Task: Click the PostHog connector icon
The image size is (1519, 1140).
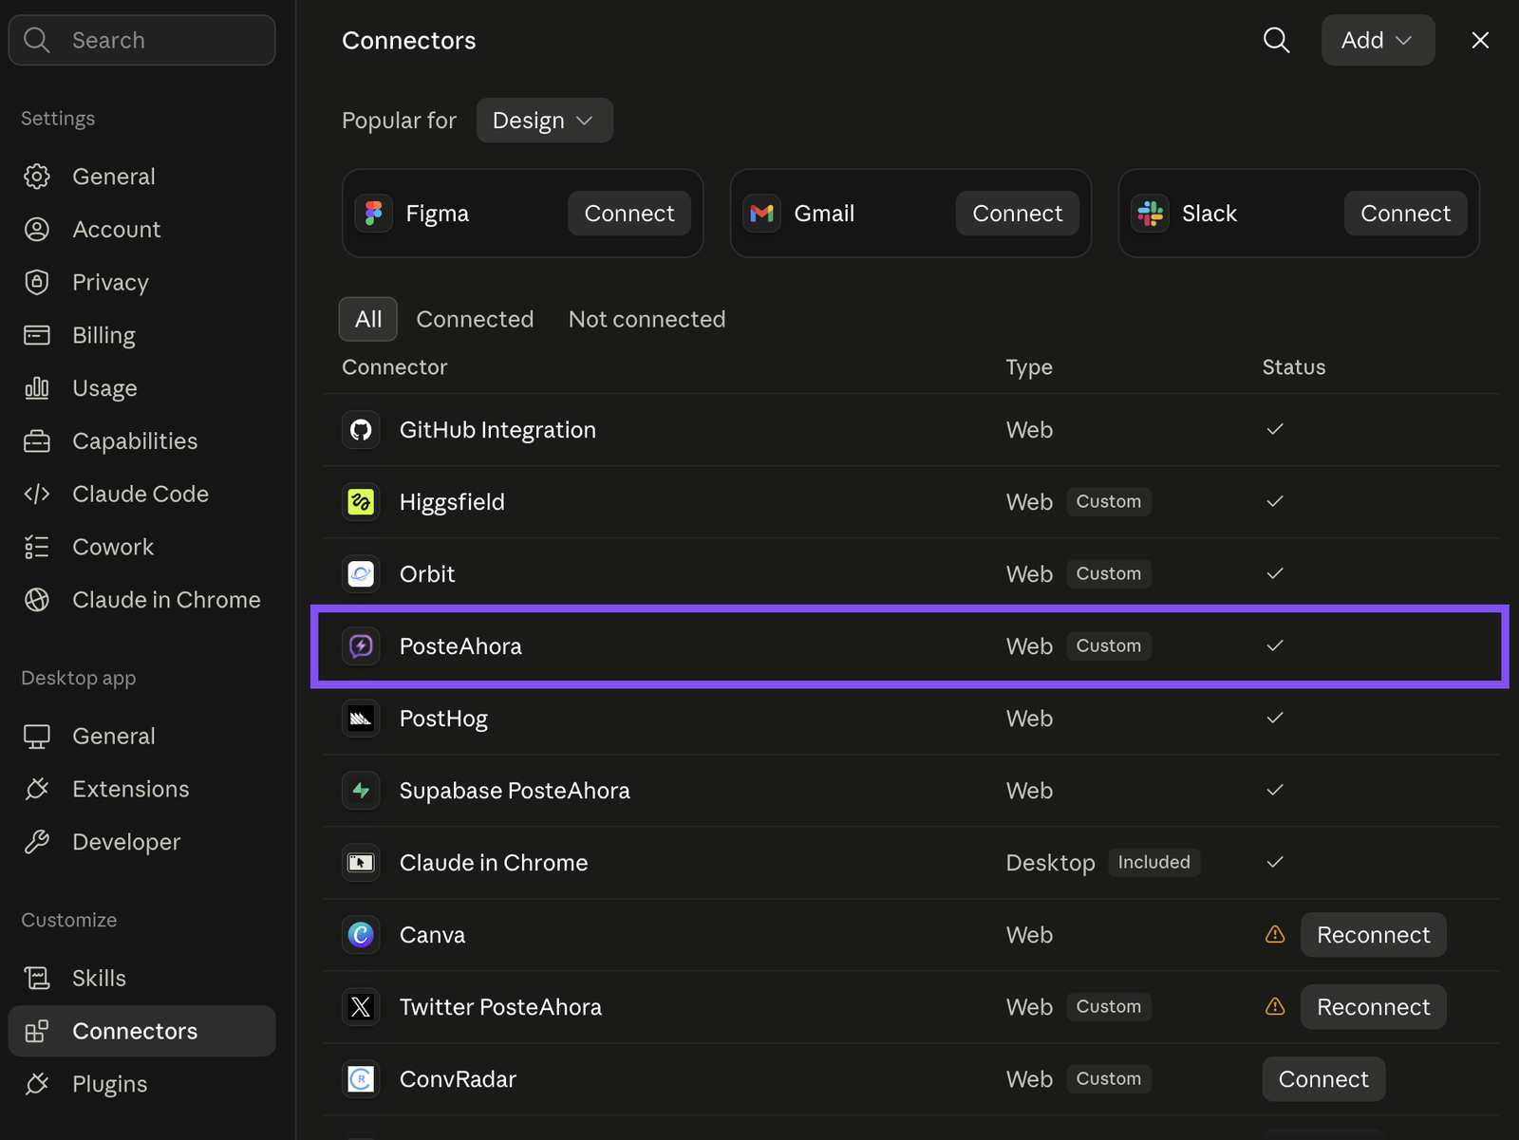Action: 361,719
